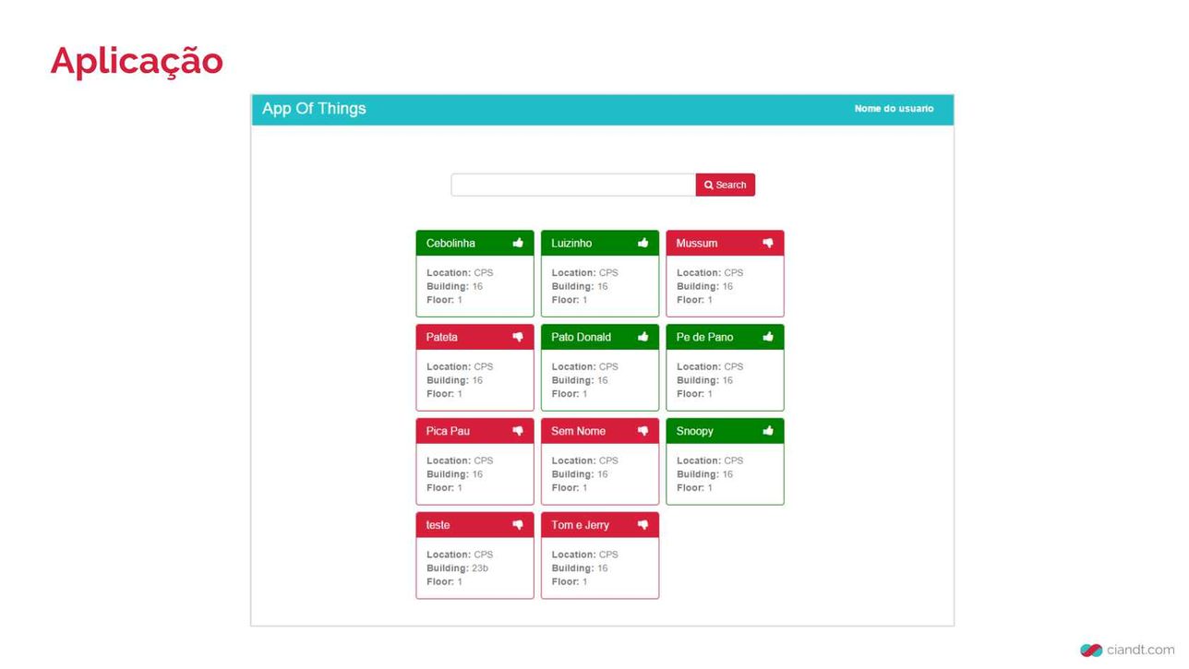The width and height of the screenshot is (1189, 669).
Task: Click the thumbs-down icon on Mussum card
Action: coord(768,244)
